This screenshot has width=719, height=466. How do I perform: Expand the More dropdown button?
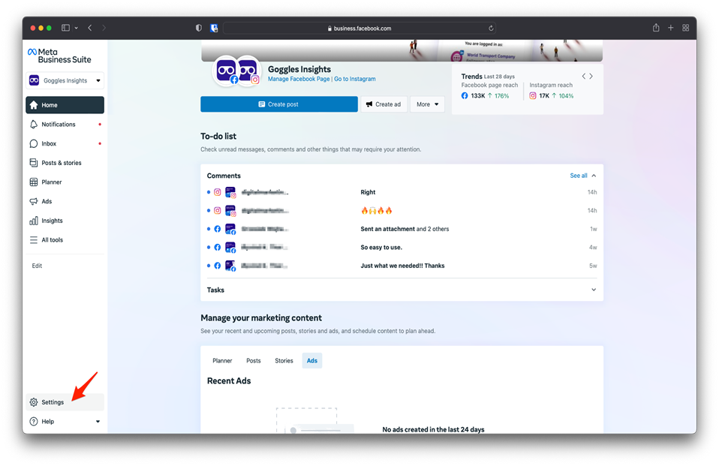click(427, 104)
